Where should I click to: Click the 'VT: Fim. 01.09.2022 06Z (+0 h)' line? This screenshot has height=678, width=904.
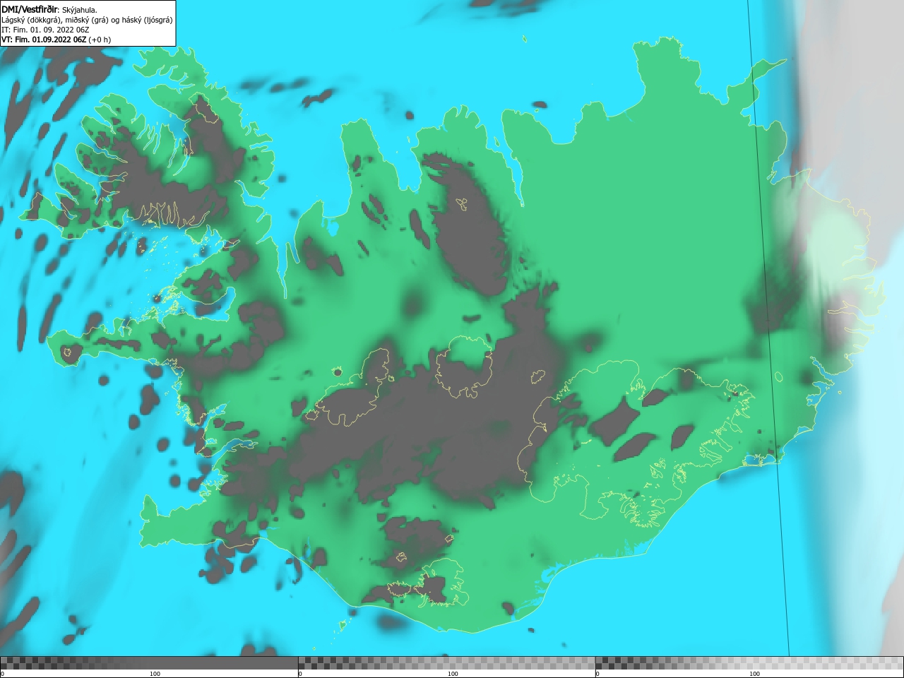tap(56, 40)
